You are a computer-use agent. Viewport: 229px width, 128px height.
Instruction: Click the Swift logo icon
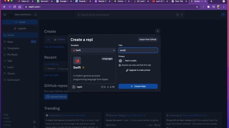click(x=77, y=60)
